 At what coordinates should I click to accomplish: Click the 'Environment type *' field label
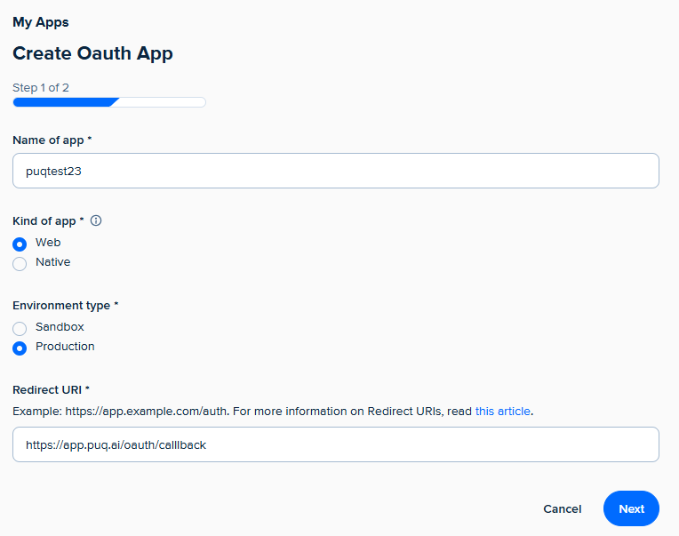66,306
